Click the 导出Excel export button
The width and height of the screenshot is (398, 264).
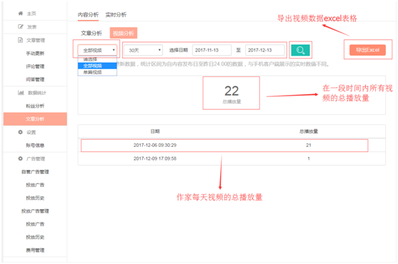pos(367,50)
